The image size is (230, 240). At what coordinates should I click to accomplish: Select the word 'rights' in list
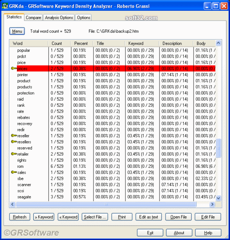[22, 160]
